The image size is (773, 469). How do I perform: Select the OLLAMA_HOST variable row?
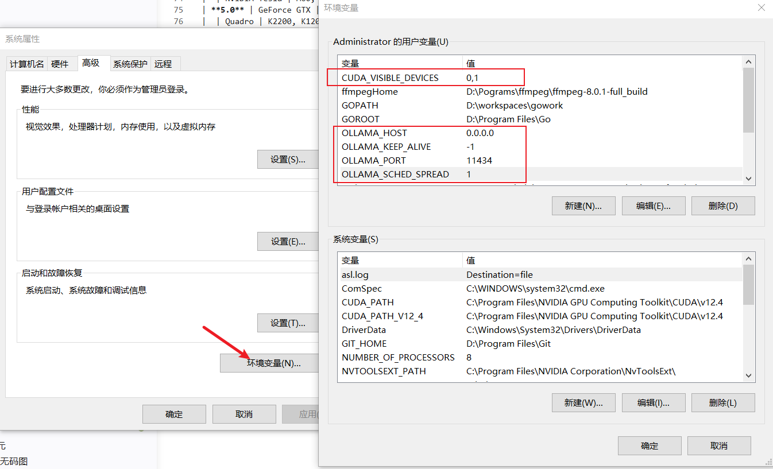374,133
